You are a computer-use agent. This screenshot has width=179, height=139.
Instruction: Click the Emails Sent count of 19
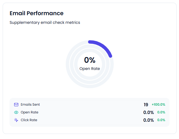tap(146, 104)
